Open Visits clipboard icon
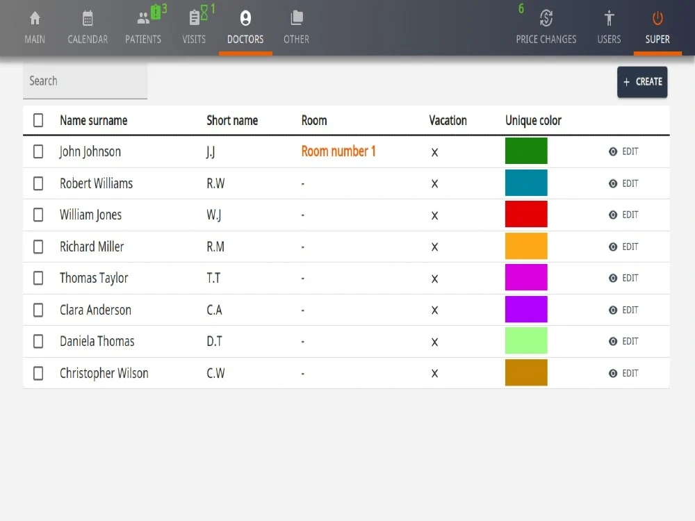 click(x=194, y=18)
